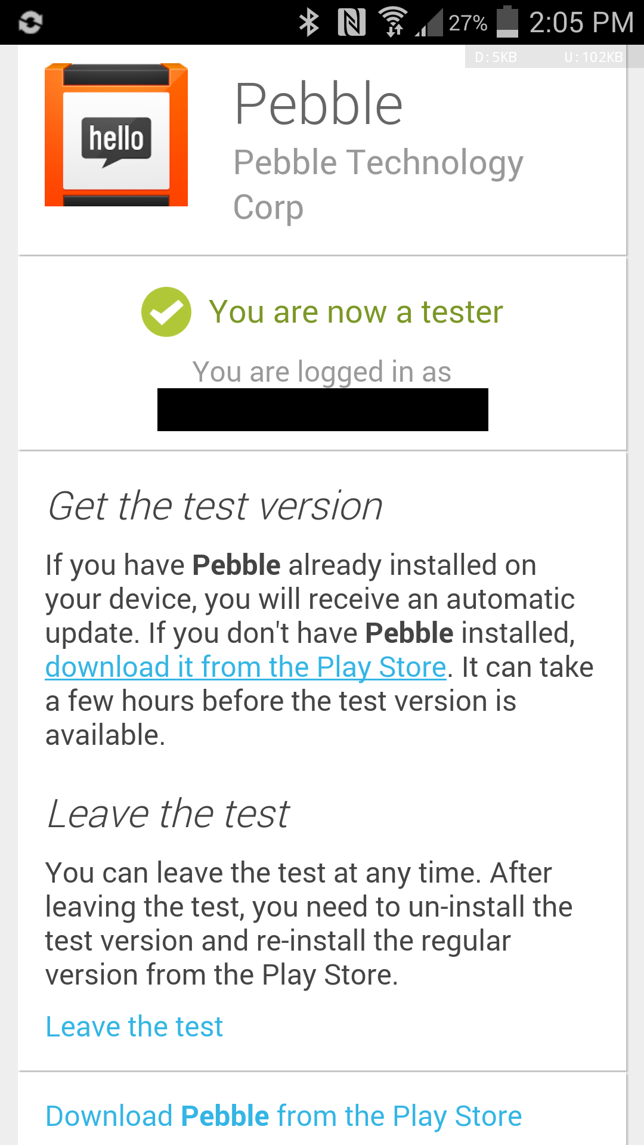The height and width of the screenshot is (1145, 644).
Task: Tap the NFC icon in the status bar
Action: pos(353,21)
